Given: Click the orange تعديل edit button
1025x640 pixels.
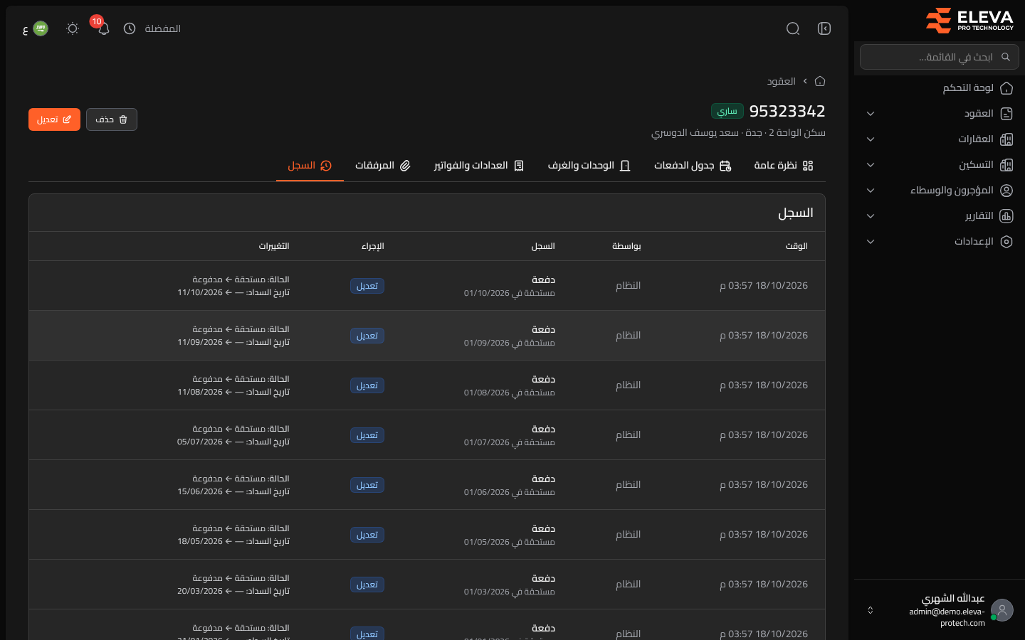Looking at the screenshot, I should pyautogui.click(x=54, y=119).
